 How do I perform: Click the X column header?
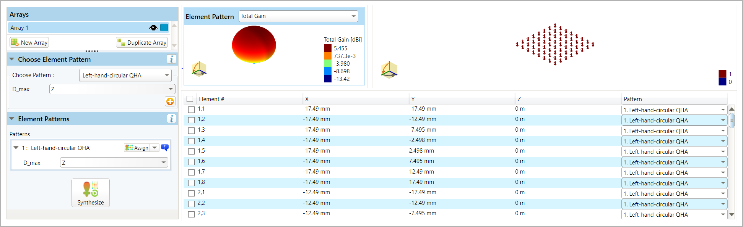click(x=356, y=99)
